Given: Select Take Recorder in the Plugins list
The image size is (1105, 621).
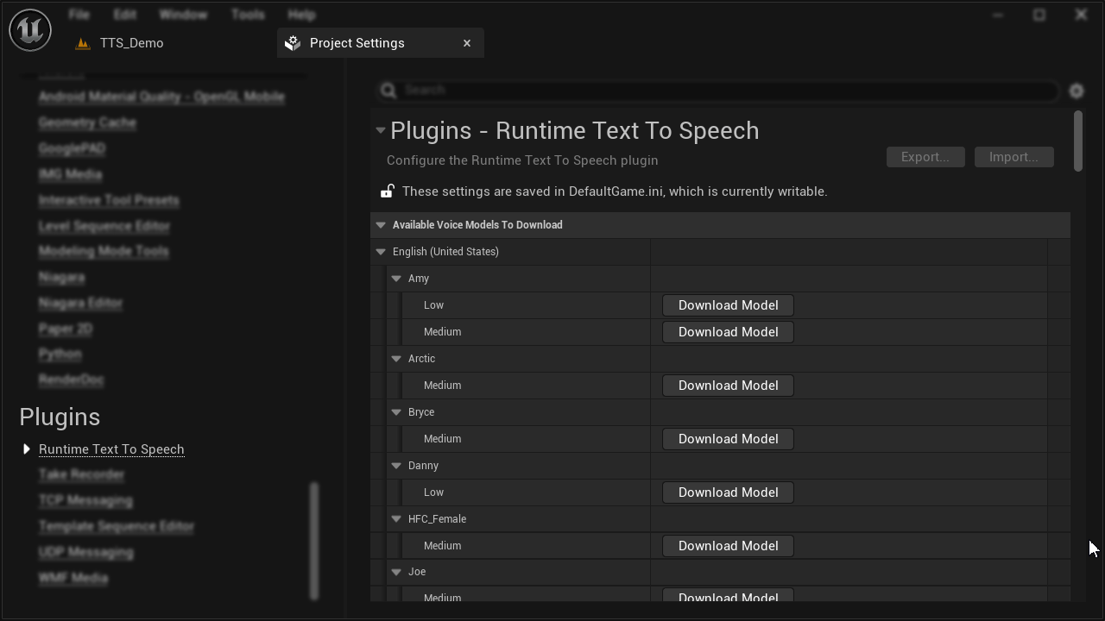Looking at the screenshot, I should (x=81, y=474).
